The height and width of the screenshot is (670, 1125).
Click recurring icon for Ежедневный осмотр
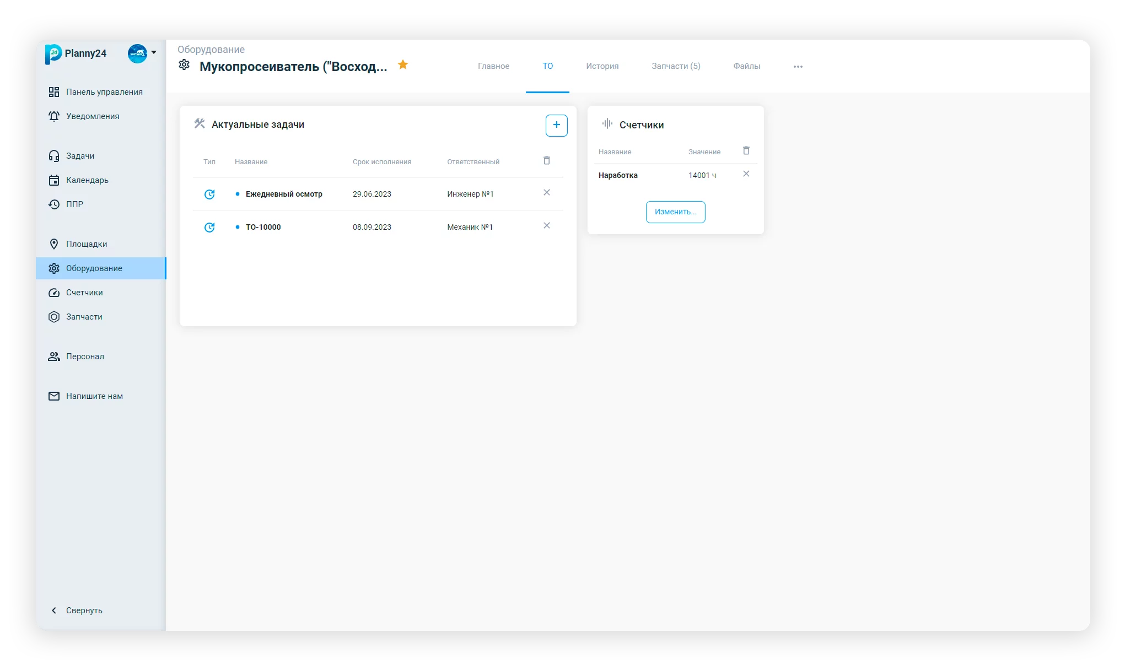(x=209, y=194)
